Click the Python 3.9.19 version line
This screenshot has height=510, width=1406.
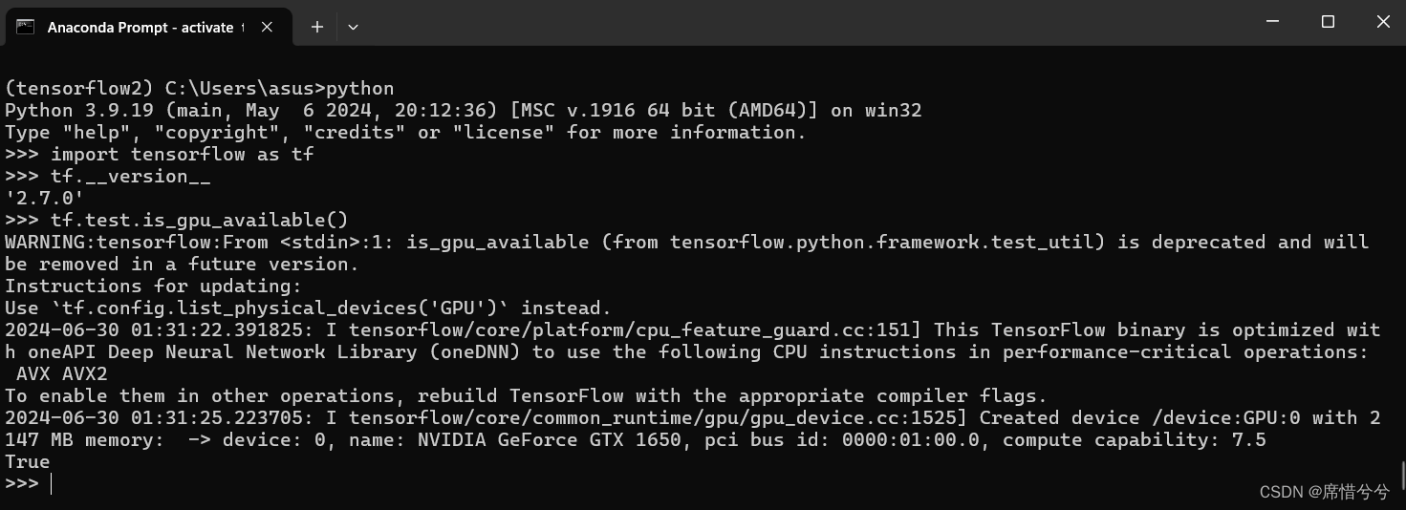click(464, 110)
